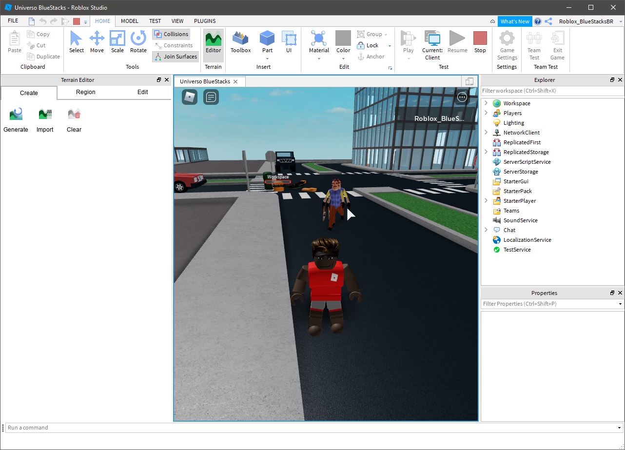Open the Filter Properties dropdown arrow

pos(620,304)
